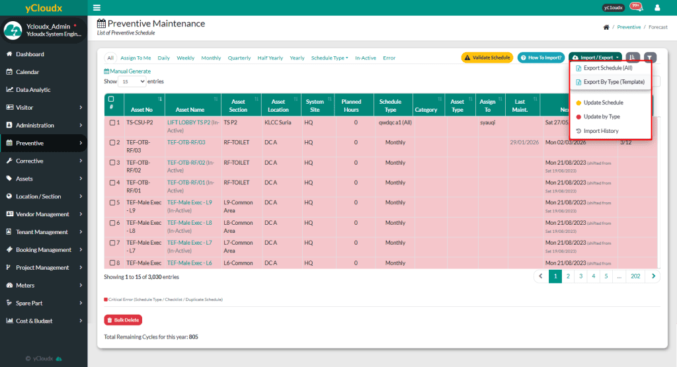Expand Vendor Management in the sidebar
The image size is (677, 367).
click(x=43, y=214)
